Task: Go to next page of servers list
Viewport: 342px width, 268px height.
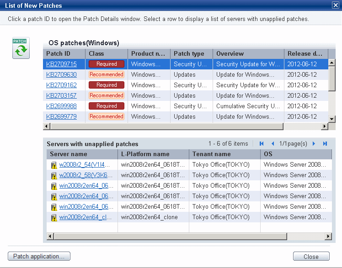Action: coord(314,144)
